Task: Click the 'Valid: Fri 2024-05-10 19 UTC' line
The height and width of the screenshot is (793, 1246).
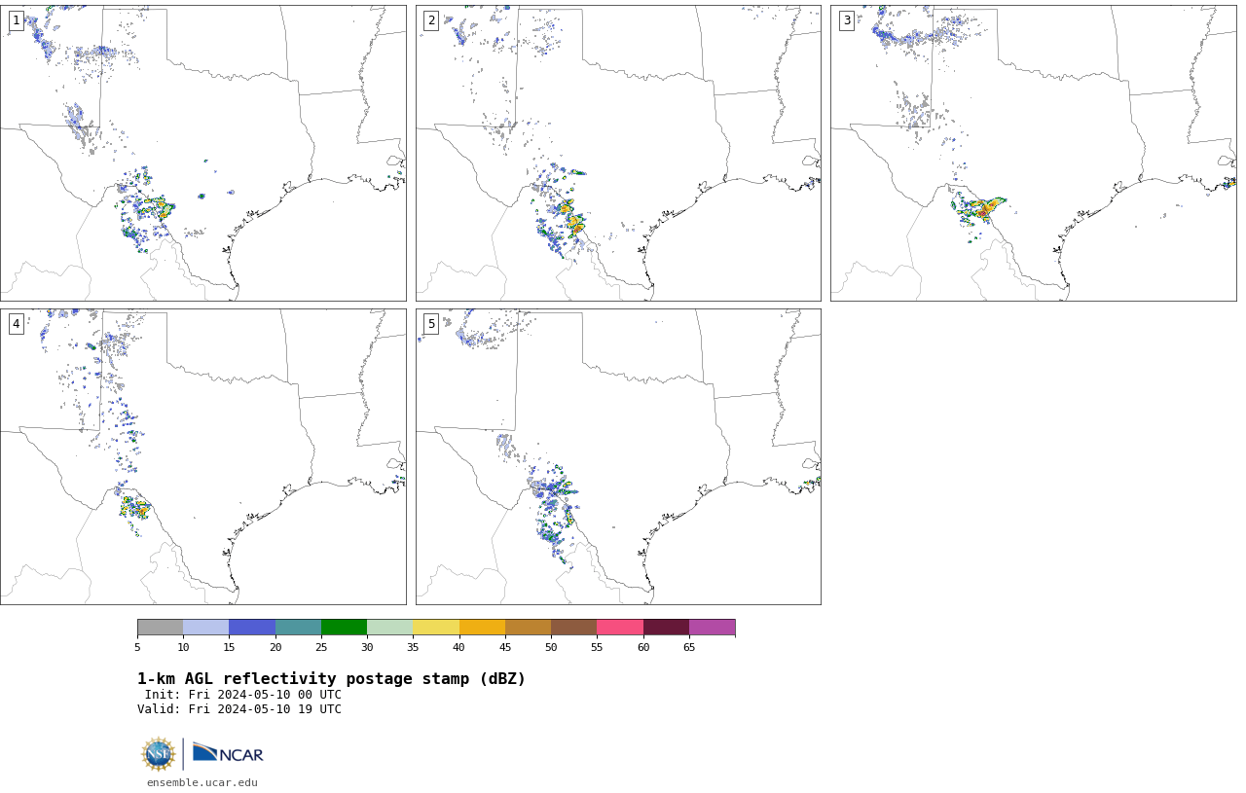Action: point(239,709)
